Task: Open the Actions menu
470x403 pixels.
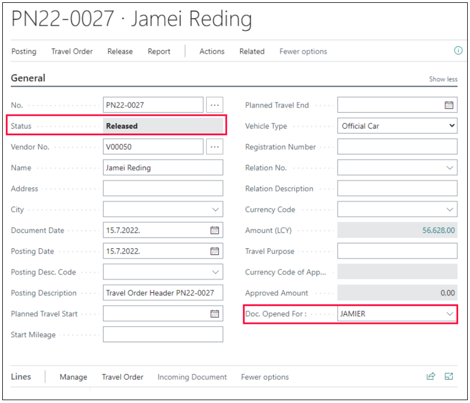Action: coord(212,51)
